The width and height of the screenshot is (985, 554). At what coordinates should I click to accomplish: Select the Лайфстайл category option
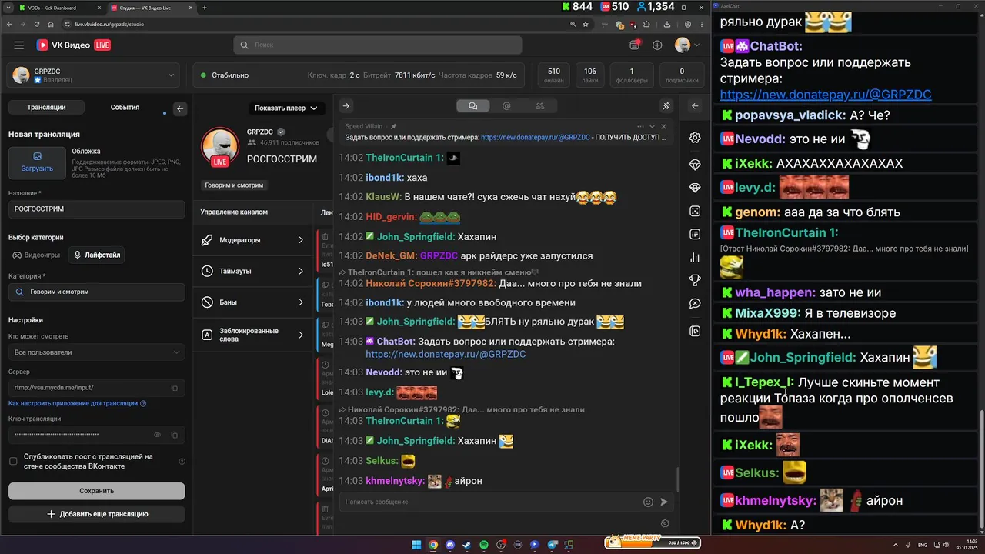pos(97,255)
